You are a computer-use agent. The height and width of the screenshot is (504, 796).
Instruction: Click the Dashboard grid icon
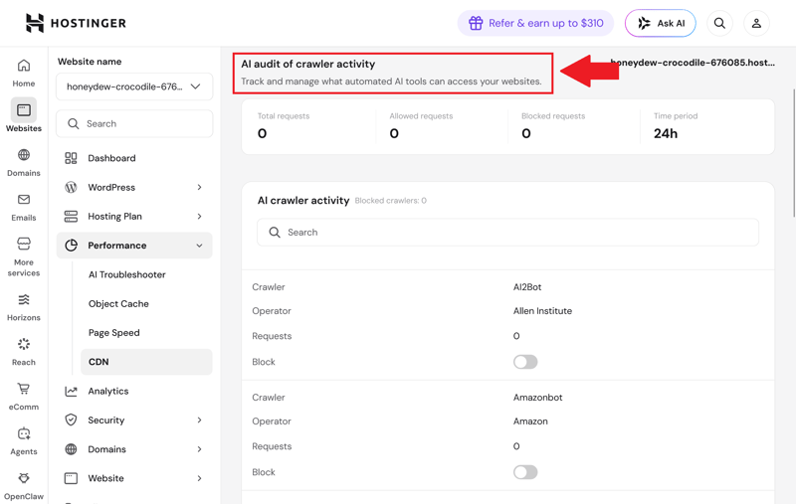point(71,158)
